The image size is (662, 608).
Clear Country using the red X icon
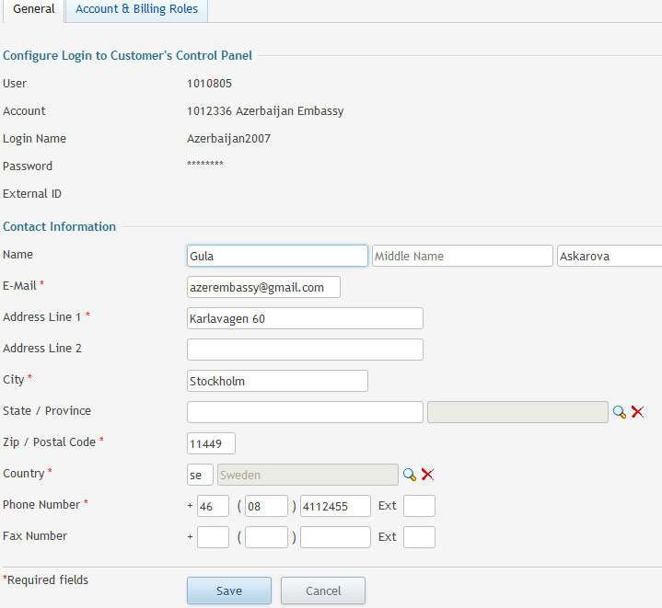(x=427, y=475)
